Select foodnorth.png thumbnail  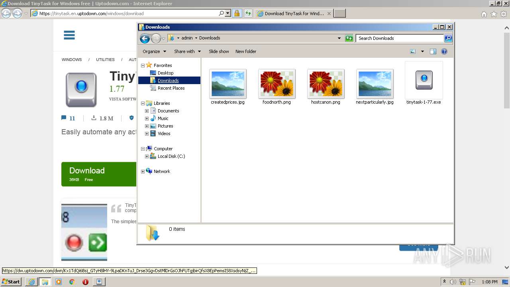(277, 84)
